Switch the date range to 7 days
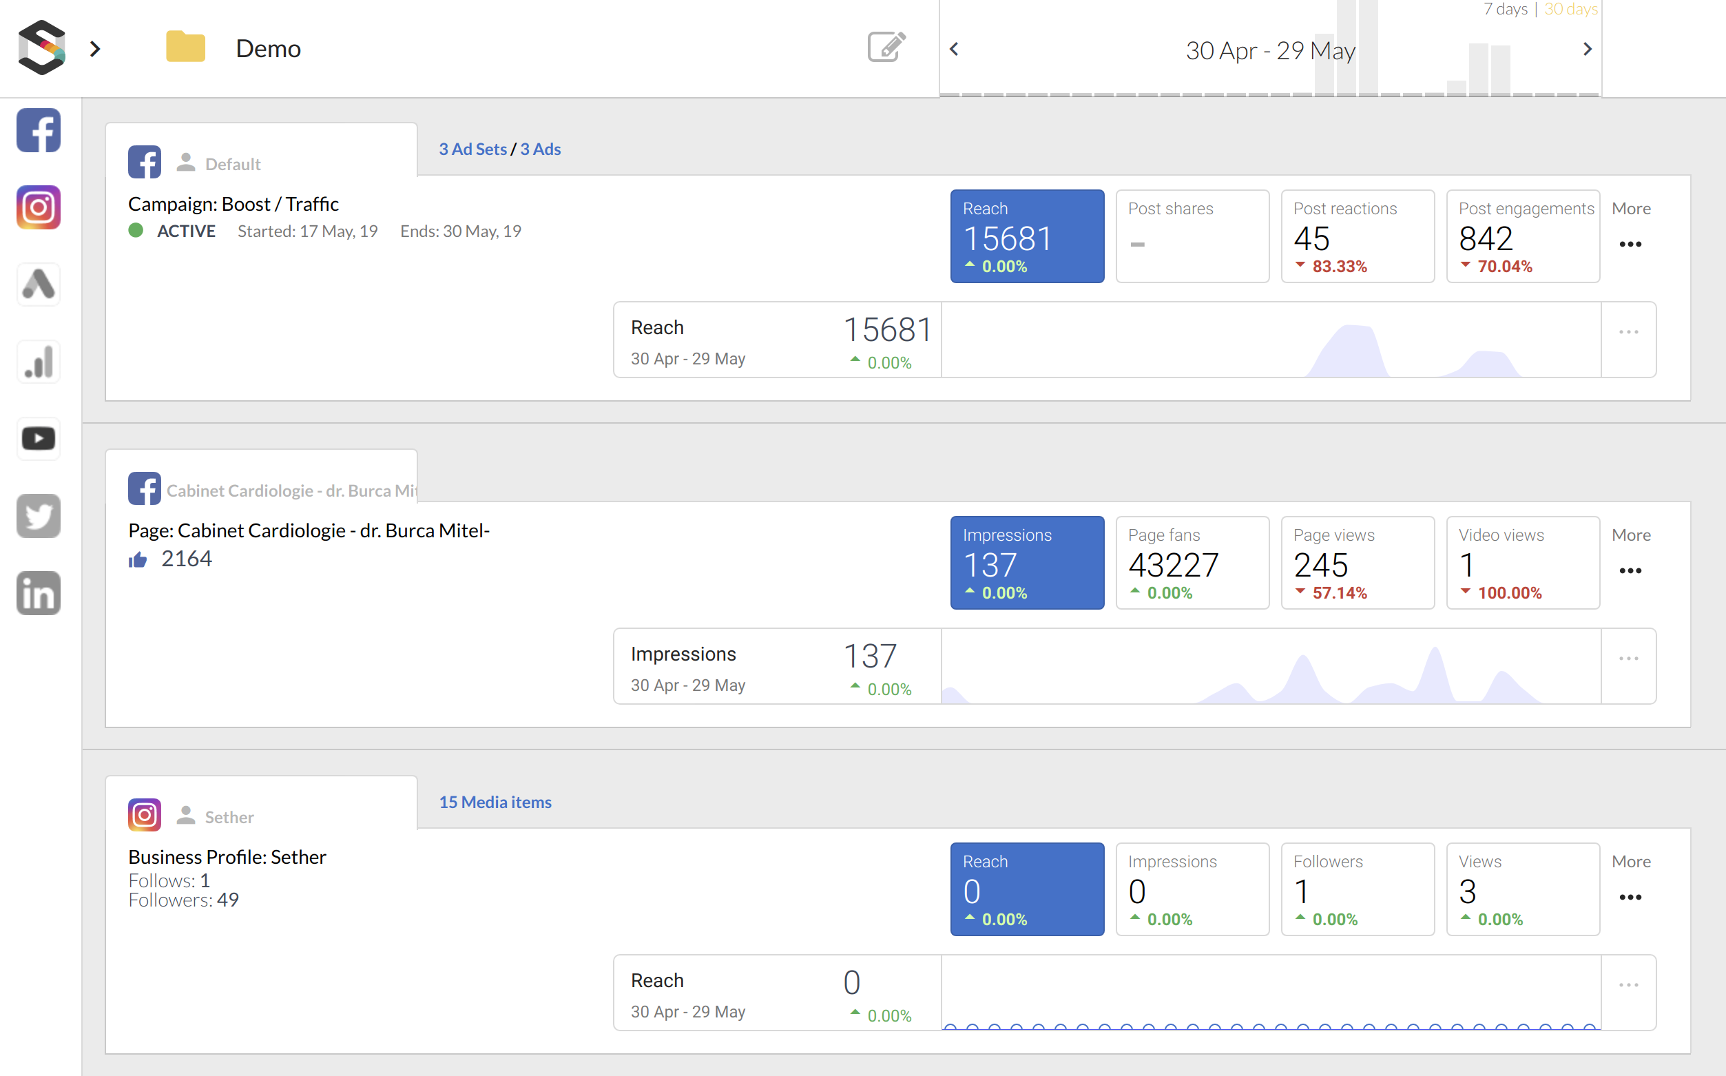The height and width of the screenshot is (1076, 1726). [1505, 9]
